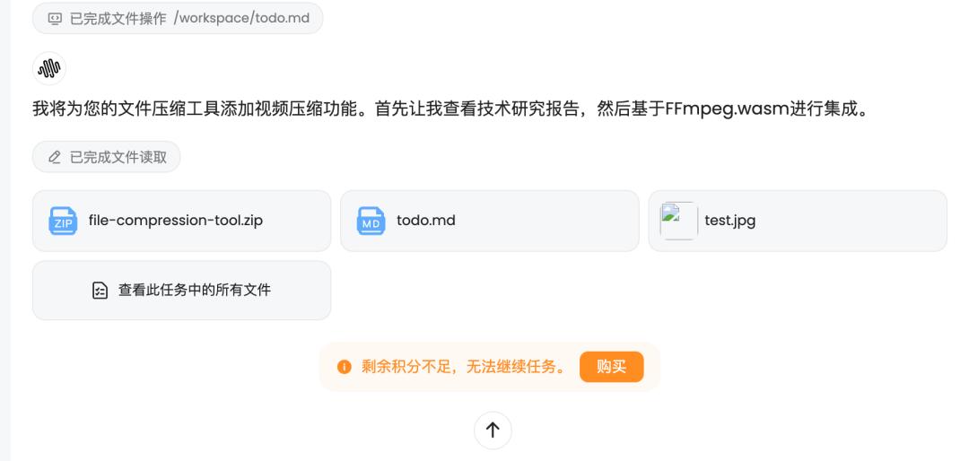Click the checklist icon beside 查看此任务中的所有文件
Screen dimensions: 969x461
click(100, 291)
